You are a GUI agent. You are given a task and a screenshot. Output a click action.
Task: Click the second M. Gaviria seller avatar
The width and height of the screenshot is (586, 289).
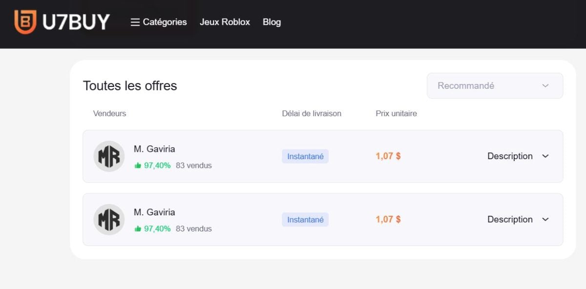point(109,220)
